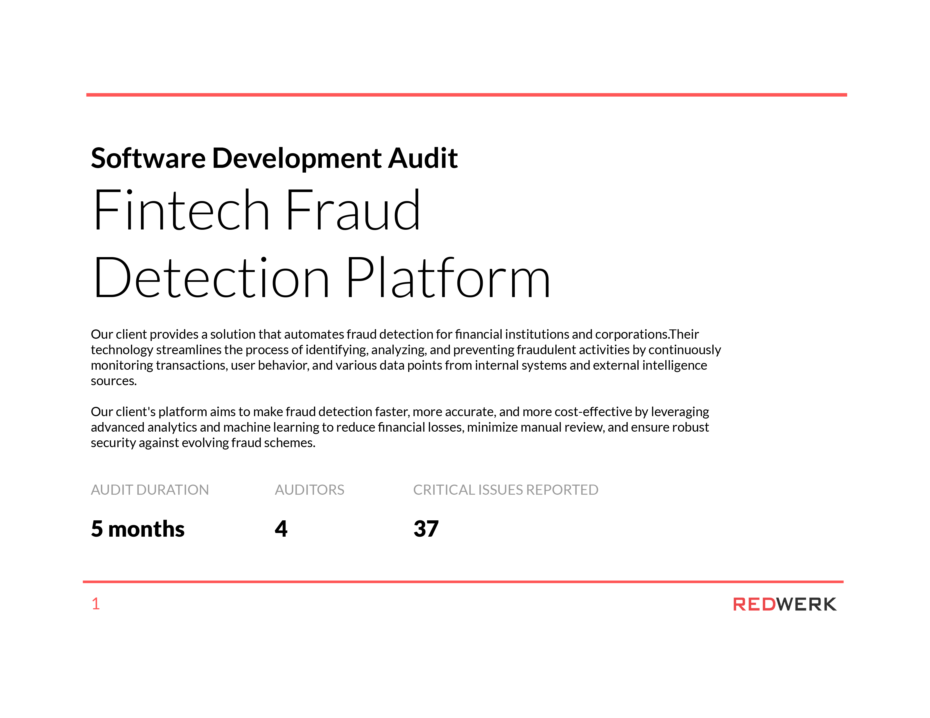Click the paragraph starting 'Our client's platform aims'
Screen dimensions: 930x718
[x=400, y=427]
